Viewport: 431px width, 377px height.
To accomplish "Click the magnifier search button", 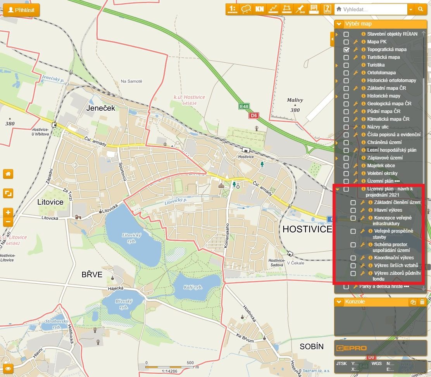I will 421,9.
